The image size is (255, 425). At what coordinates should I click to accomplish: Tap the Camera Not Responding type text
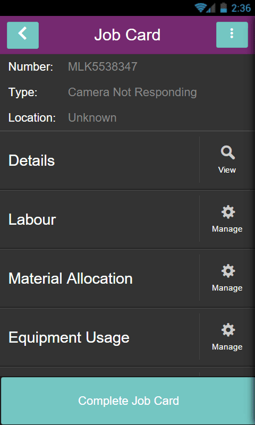[x=132, y=92]
